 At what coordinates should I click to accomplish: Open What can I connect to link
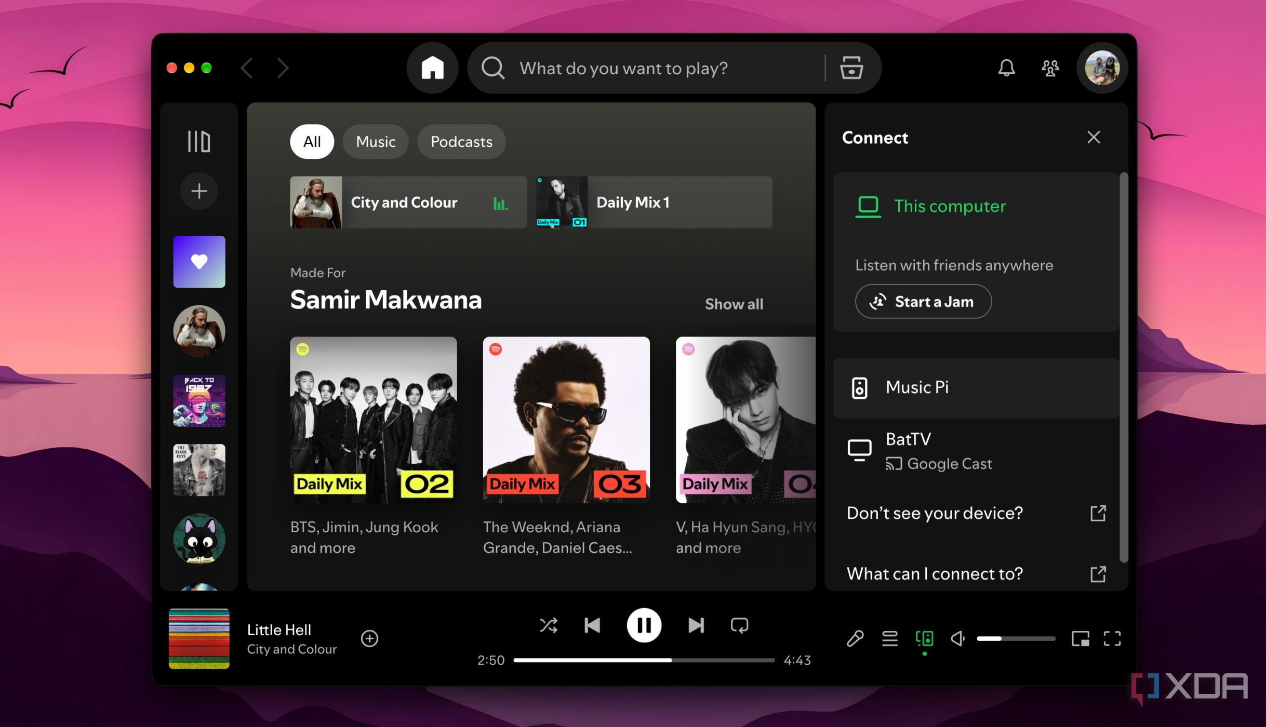click(977, 574)
